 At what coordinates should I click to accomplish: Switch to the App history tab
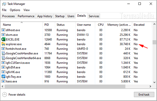tap(45, 16)
